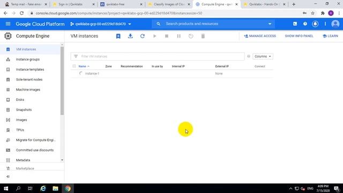Click the import VM download icon
This screenshot has width=343, height=193.
[130, 36]
